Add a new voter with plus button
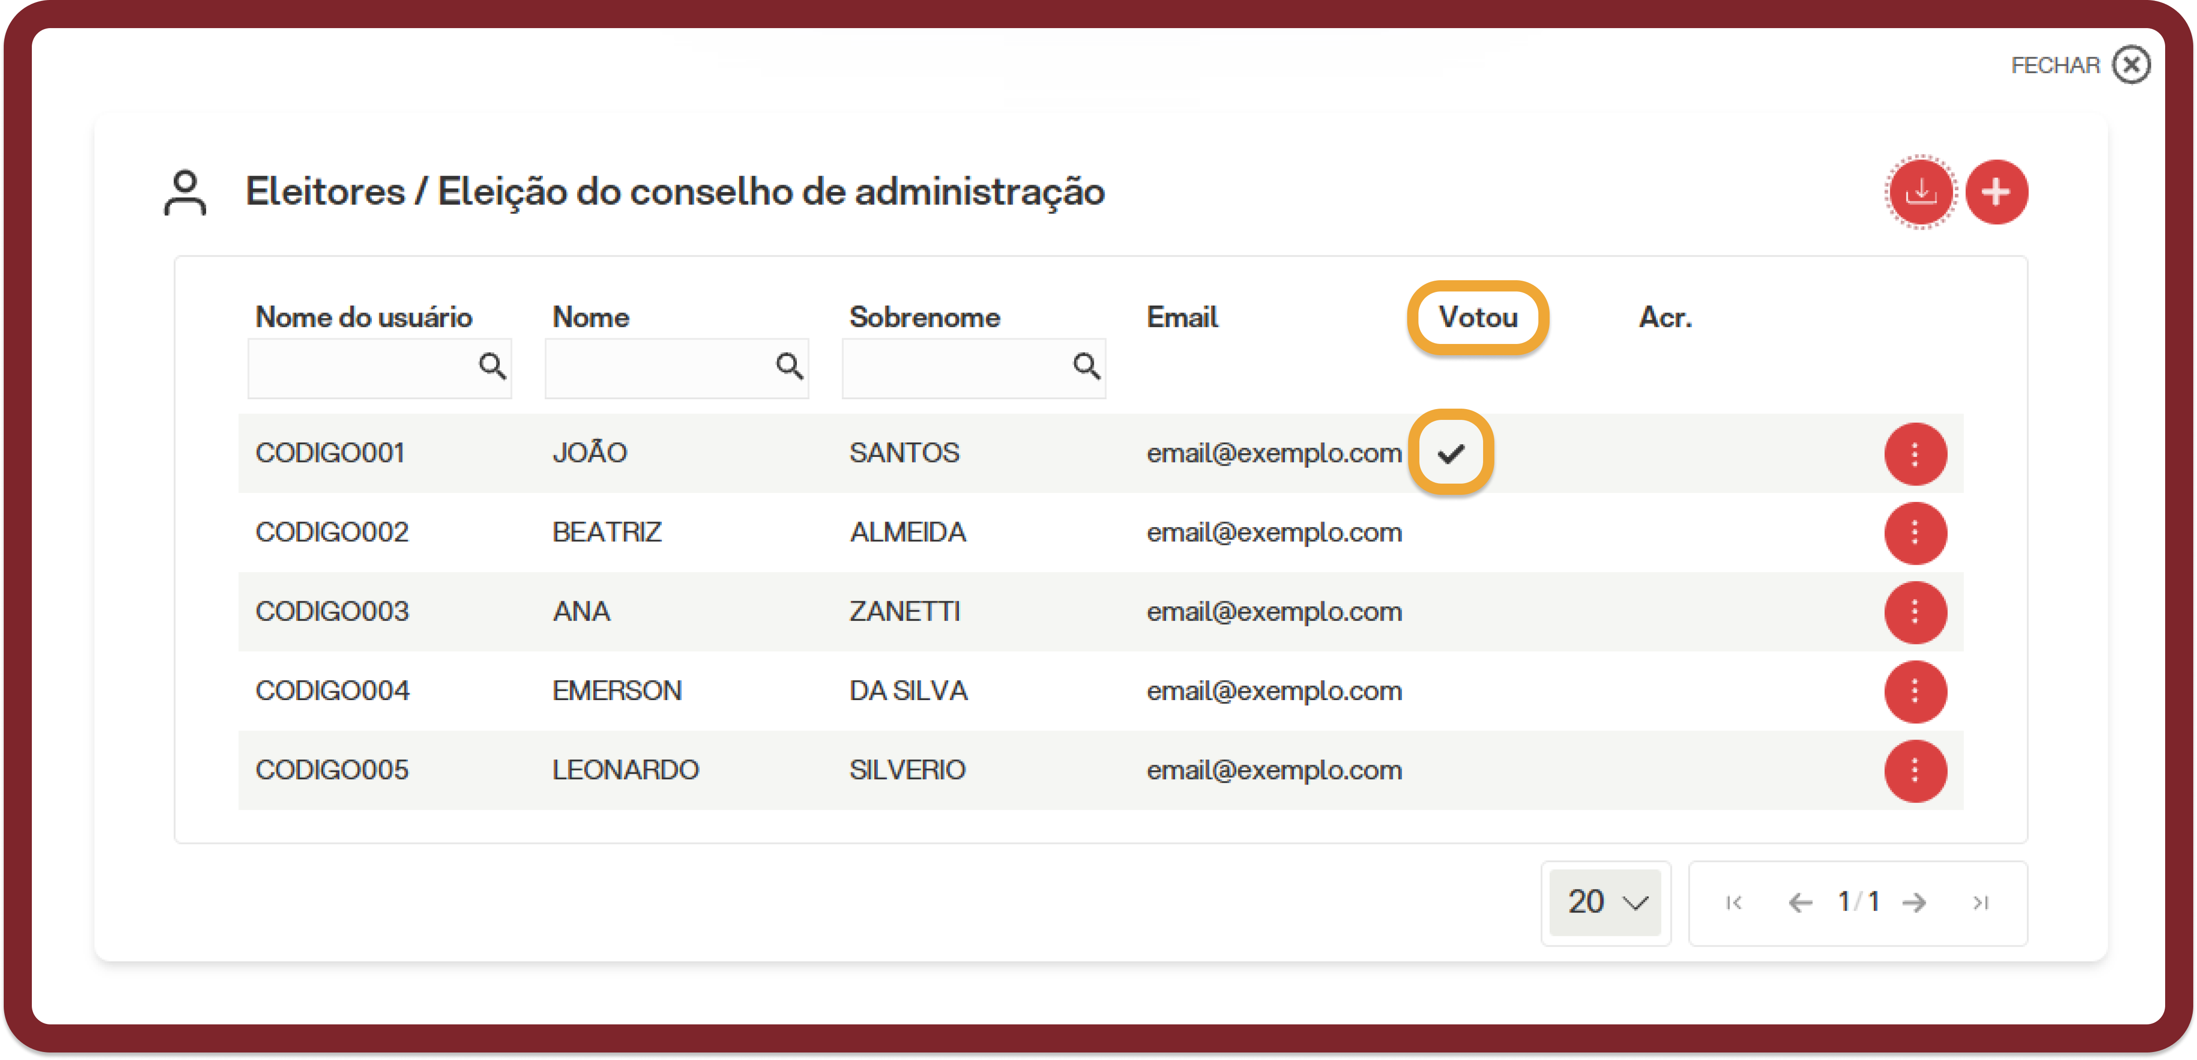 (1997, 193)
